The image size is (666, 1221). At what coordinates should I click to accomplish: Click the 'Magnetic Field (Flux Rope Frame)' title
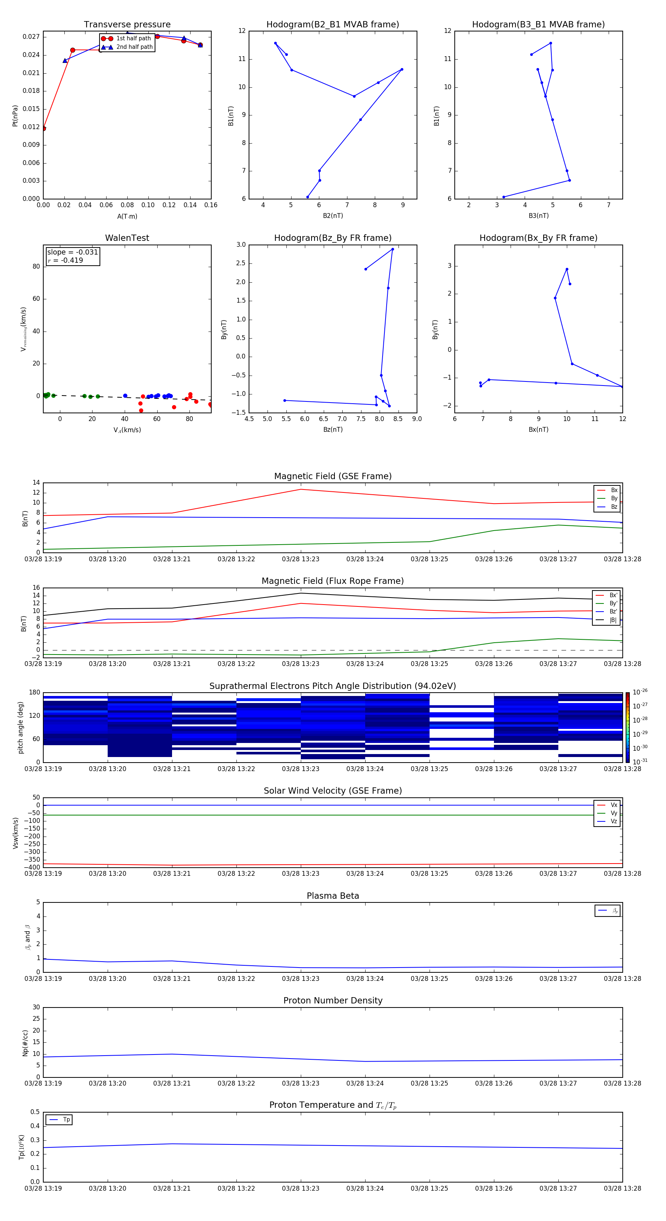(333, 581)
